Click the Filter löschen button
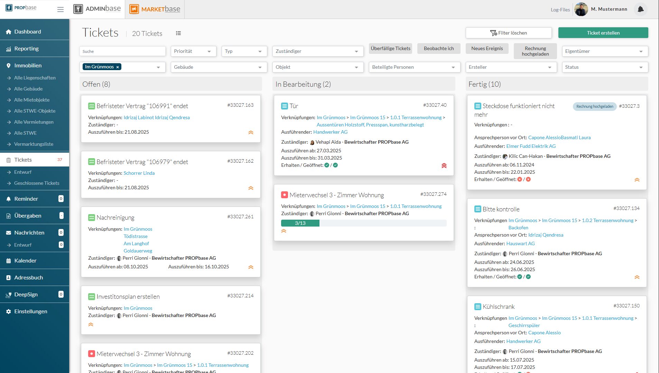Screen dimensions: 659x373 click(508, 33)
